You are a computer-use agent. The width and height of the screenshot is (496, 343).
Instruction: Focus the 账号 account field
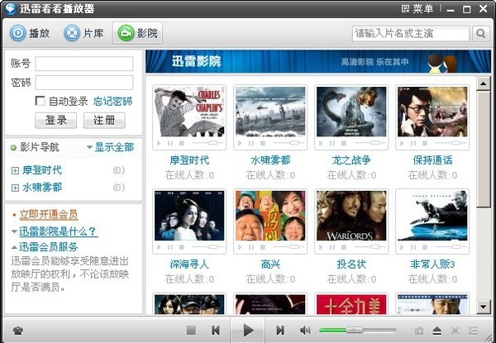point(84,64)
